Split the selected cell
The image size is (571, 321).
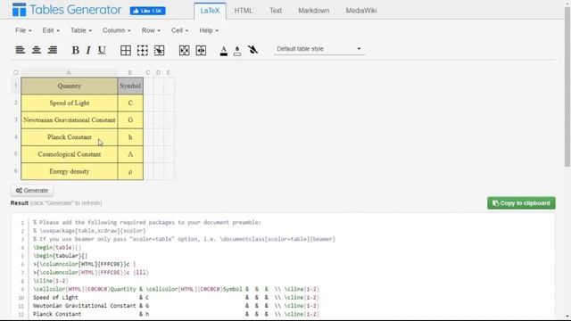[201, 50]
